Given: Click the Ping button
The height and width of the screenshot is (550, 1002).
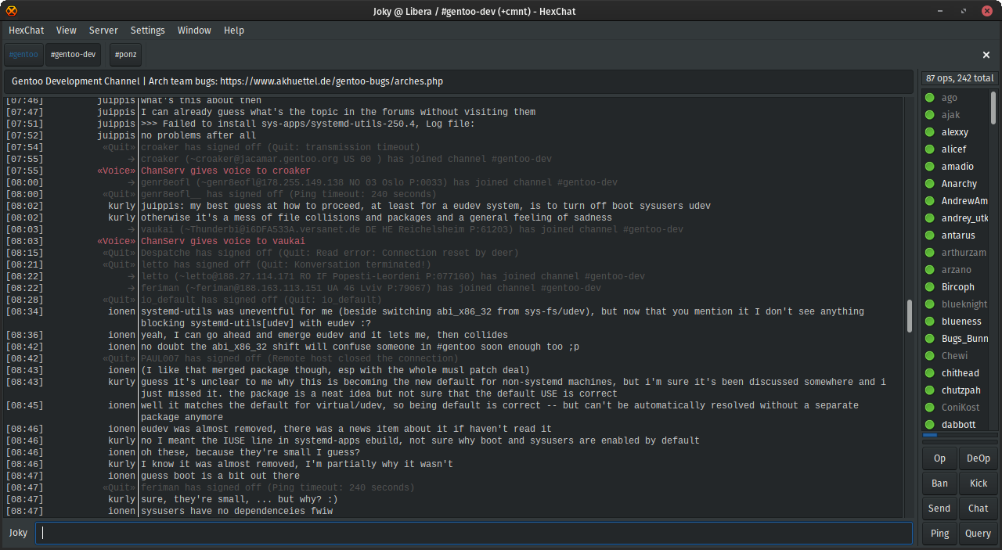Looking at the screenshot, I should [939, 534].
